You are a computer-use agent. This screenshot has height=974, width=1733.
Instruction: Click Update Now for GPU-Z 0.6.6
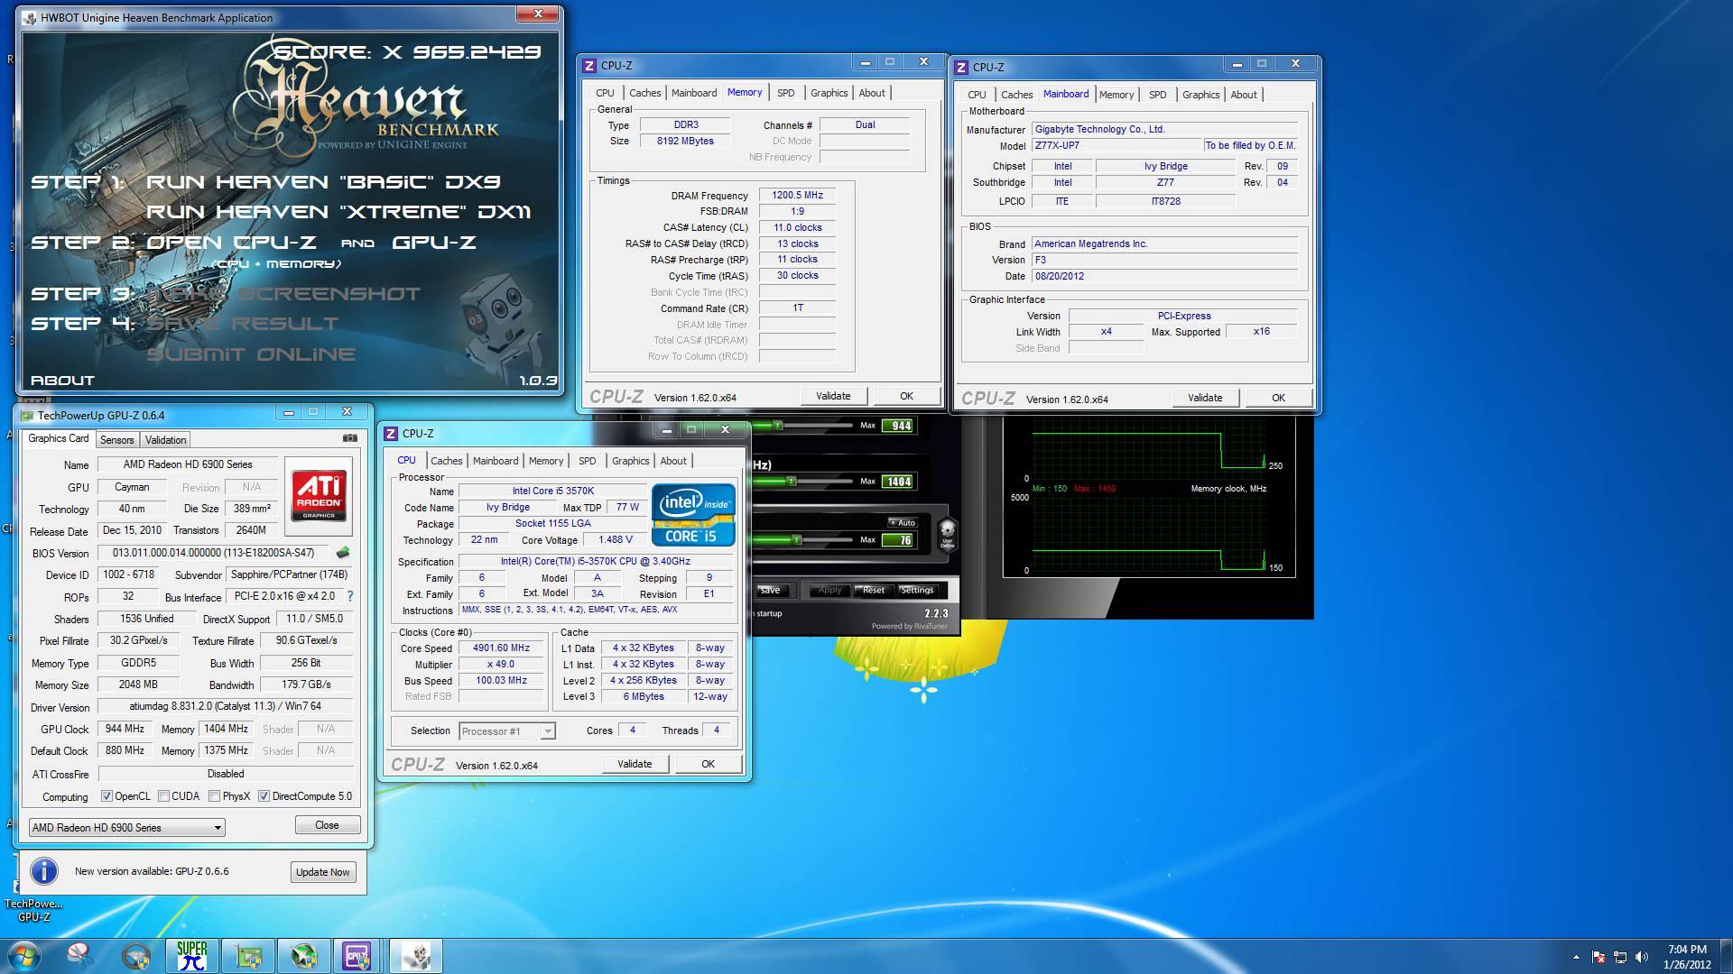(x=322, y=872)
